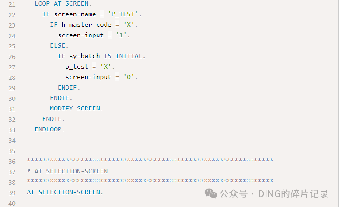The height and width of the screenshot is (207, 339).
Task: Click screen-name on line 22
Action: click(75, 14)
